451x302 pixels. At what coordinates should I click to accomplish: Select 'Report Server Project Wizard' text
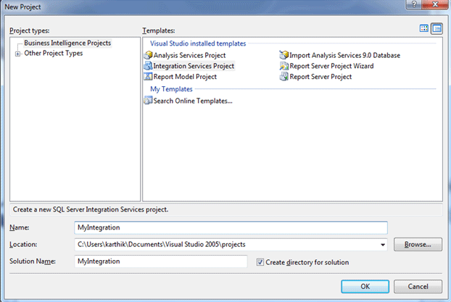(x=331, y=66)
